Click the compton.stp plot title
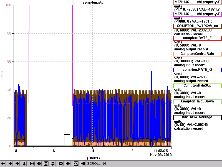Viewport: 222px width, 167px height. pyautogui.click(x=93, y=3)
